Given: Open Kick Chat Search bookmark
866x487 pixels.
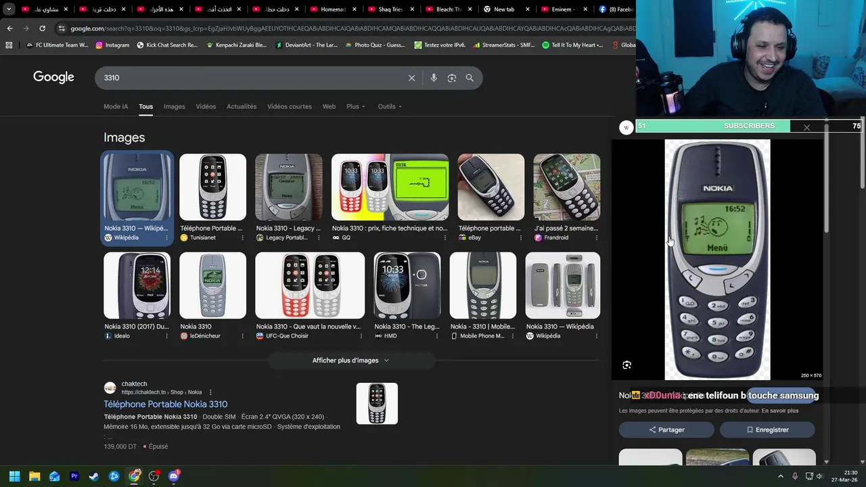Looking at the screenshot, I should click(x=167, y=45).
